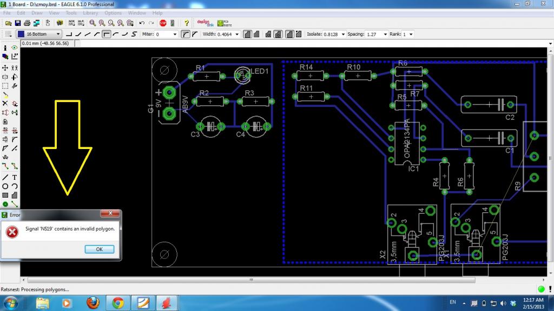Screen dimensions: 554x311
Task: Open the Tools menu
Action: (x=71, y=12)
